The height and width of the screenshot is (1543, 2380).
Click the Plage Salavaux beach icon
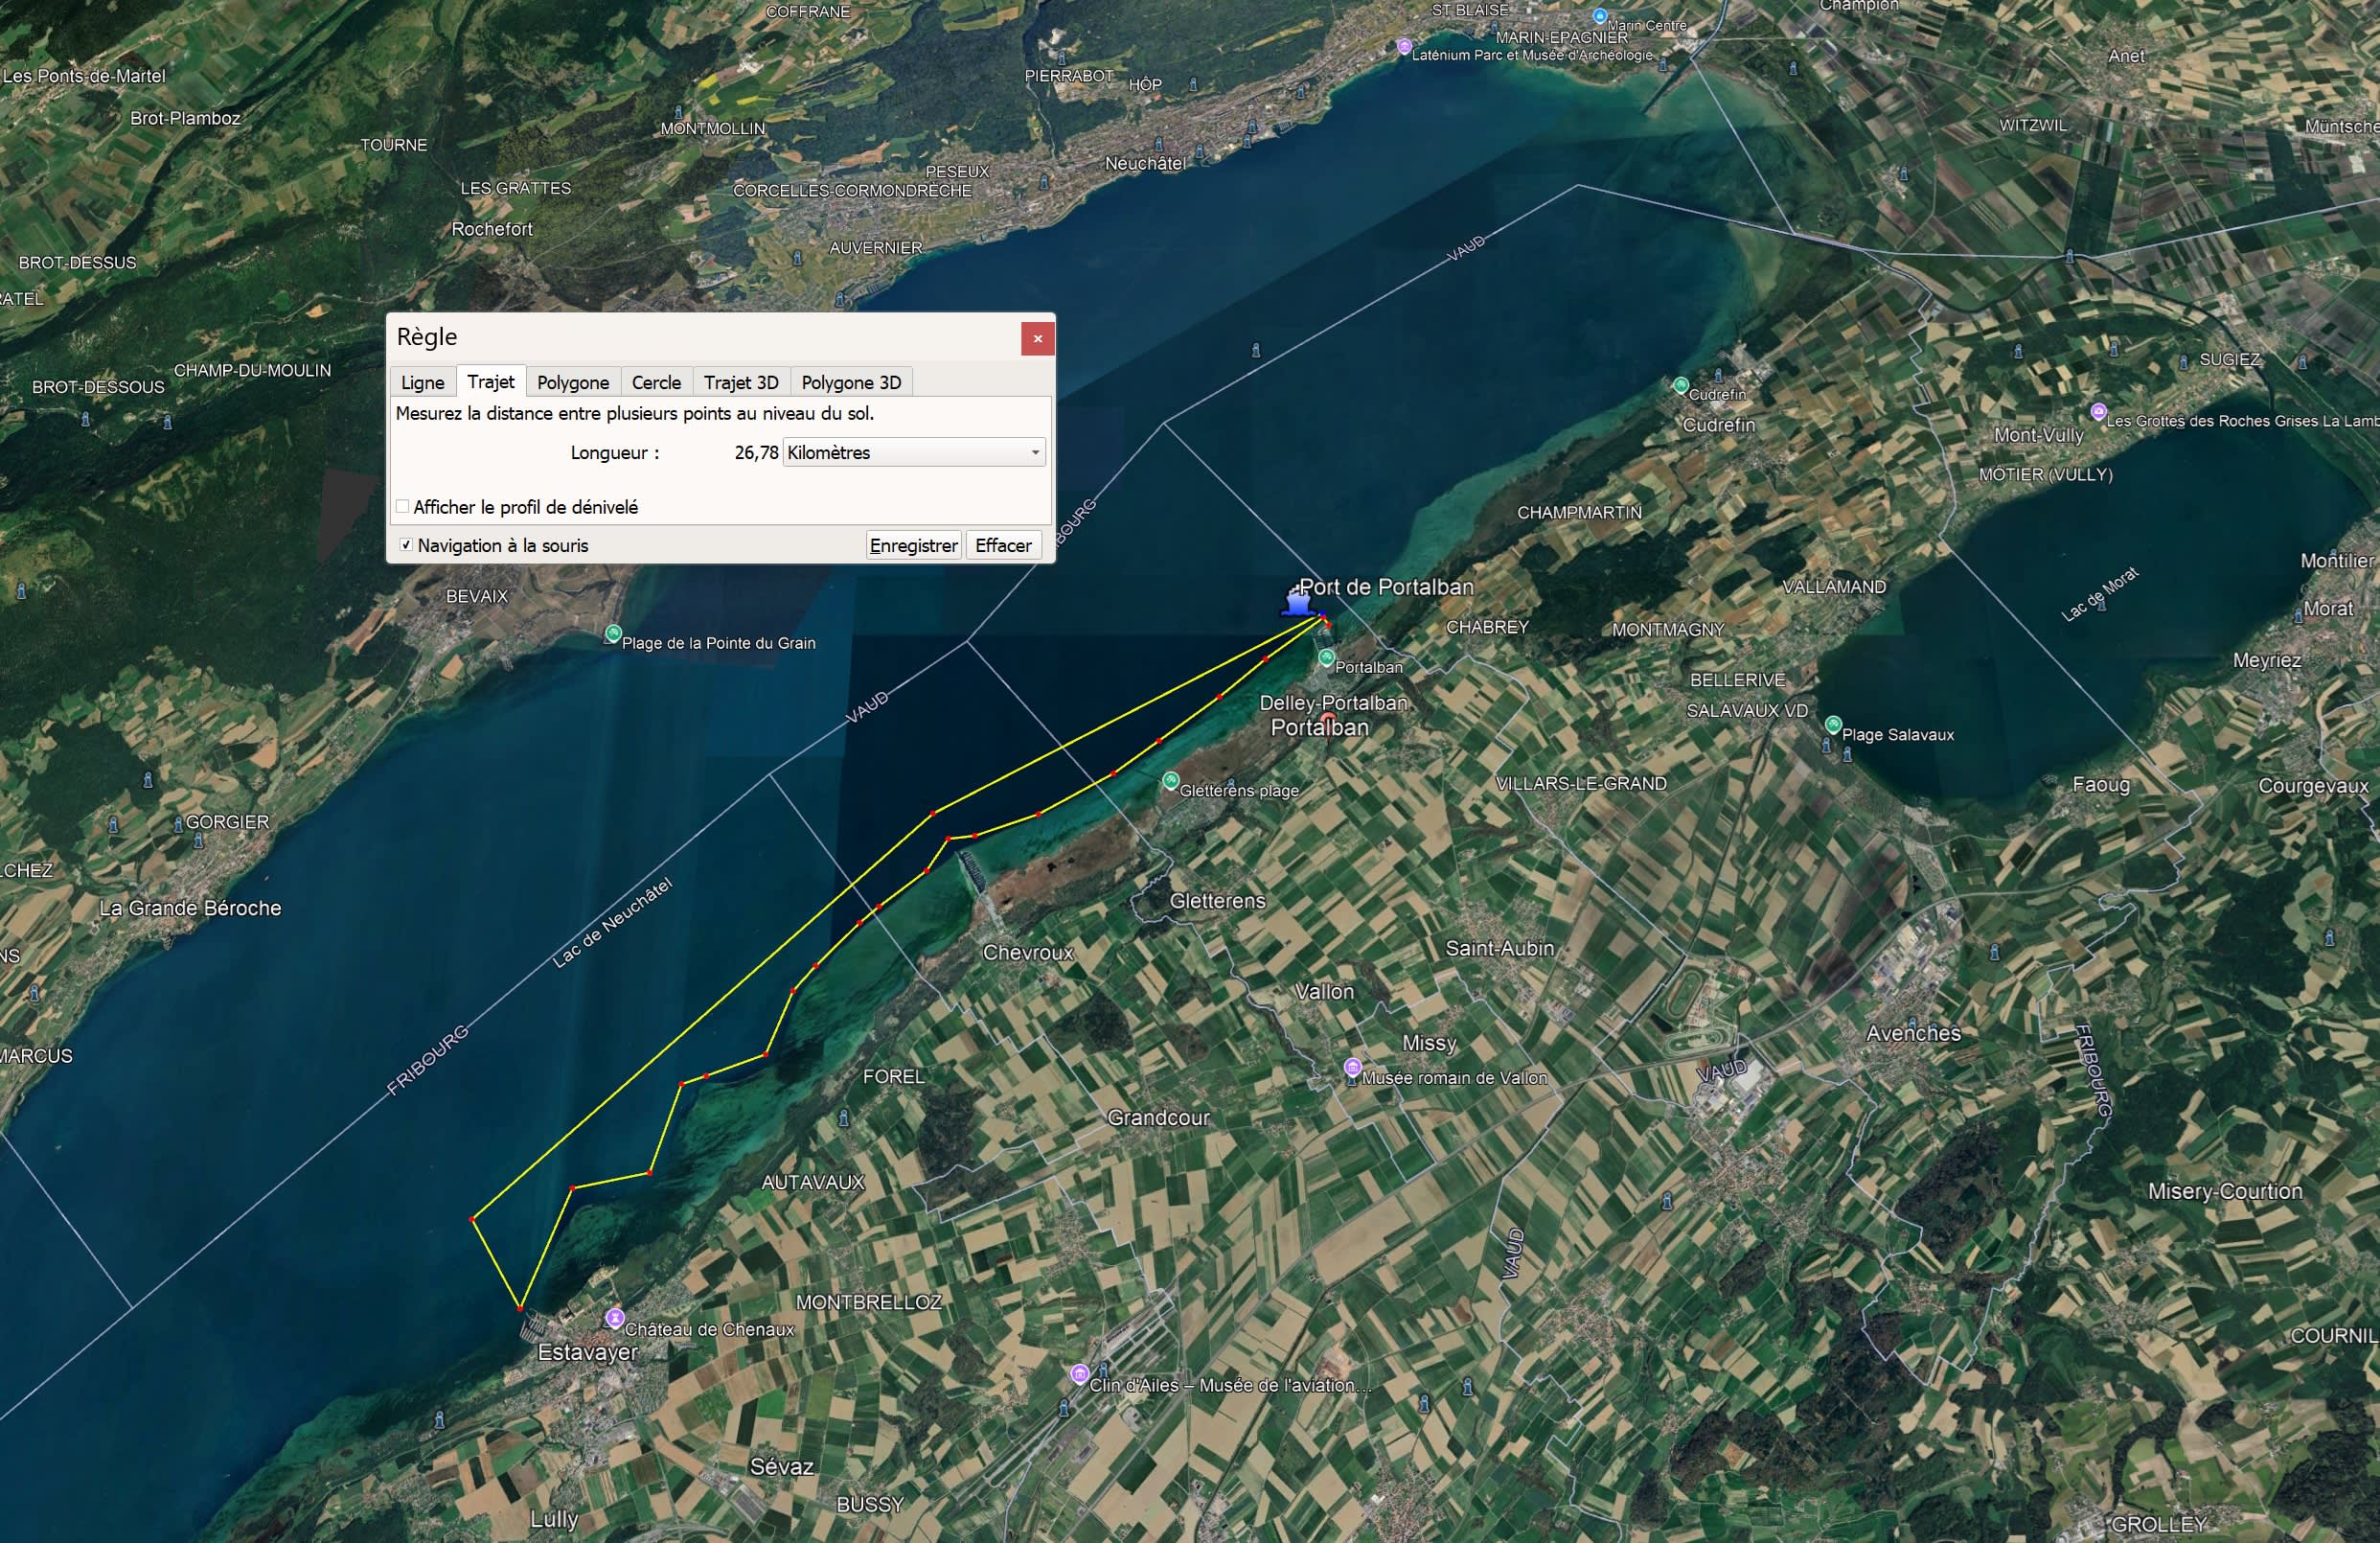(1832, 724)
